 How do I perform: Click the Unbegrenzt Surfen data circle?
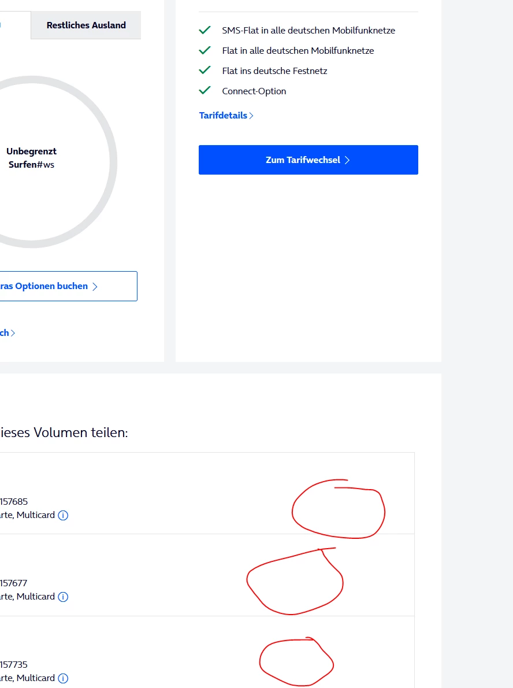pyautogui.click(x=32, y=162)
